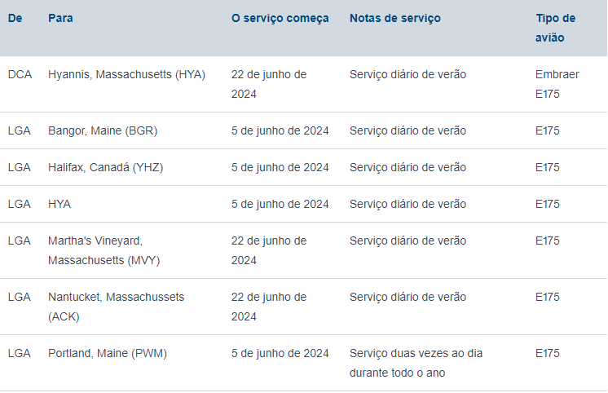Select the Hyannis, Massachusetts (HYA) destination

coord(126,74)
